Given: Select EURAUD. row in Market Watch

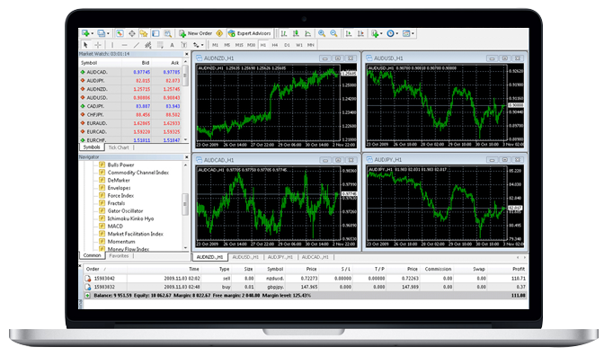Looking at the screenshot, I should coord(130,123).
